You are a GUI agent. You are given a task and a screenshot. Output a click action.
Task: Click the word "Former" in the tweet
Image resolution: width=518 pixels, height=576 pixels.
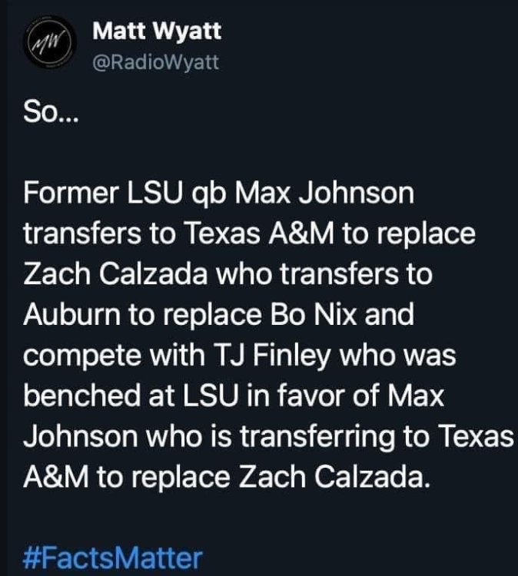(70, 194)
